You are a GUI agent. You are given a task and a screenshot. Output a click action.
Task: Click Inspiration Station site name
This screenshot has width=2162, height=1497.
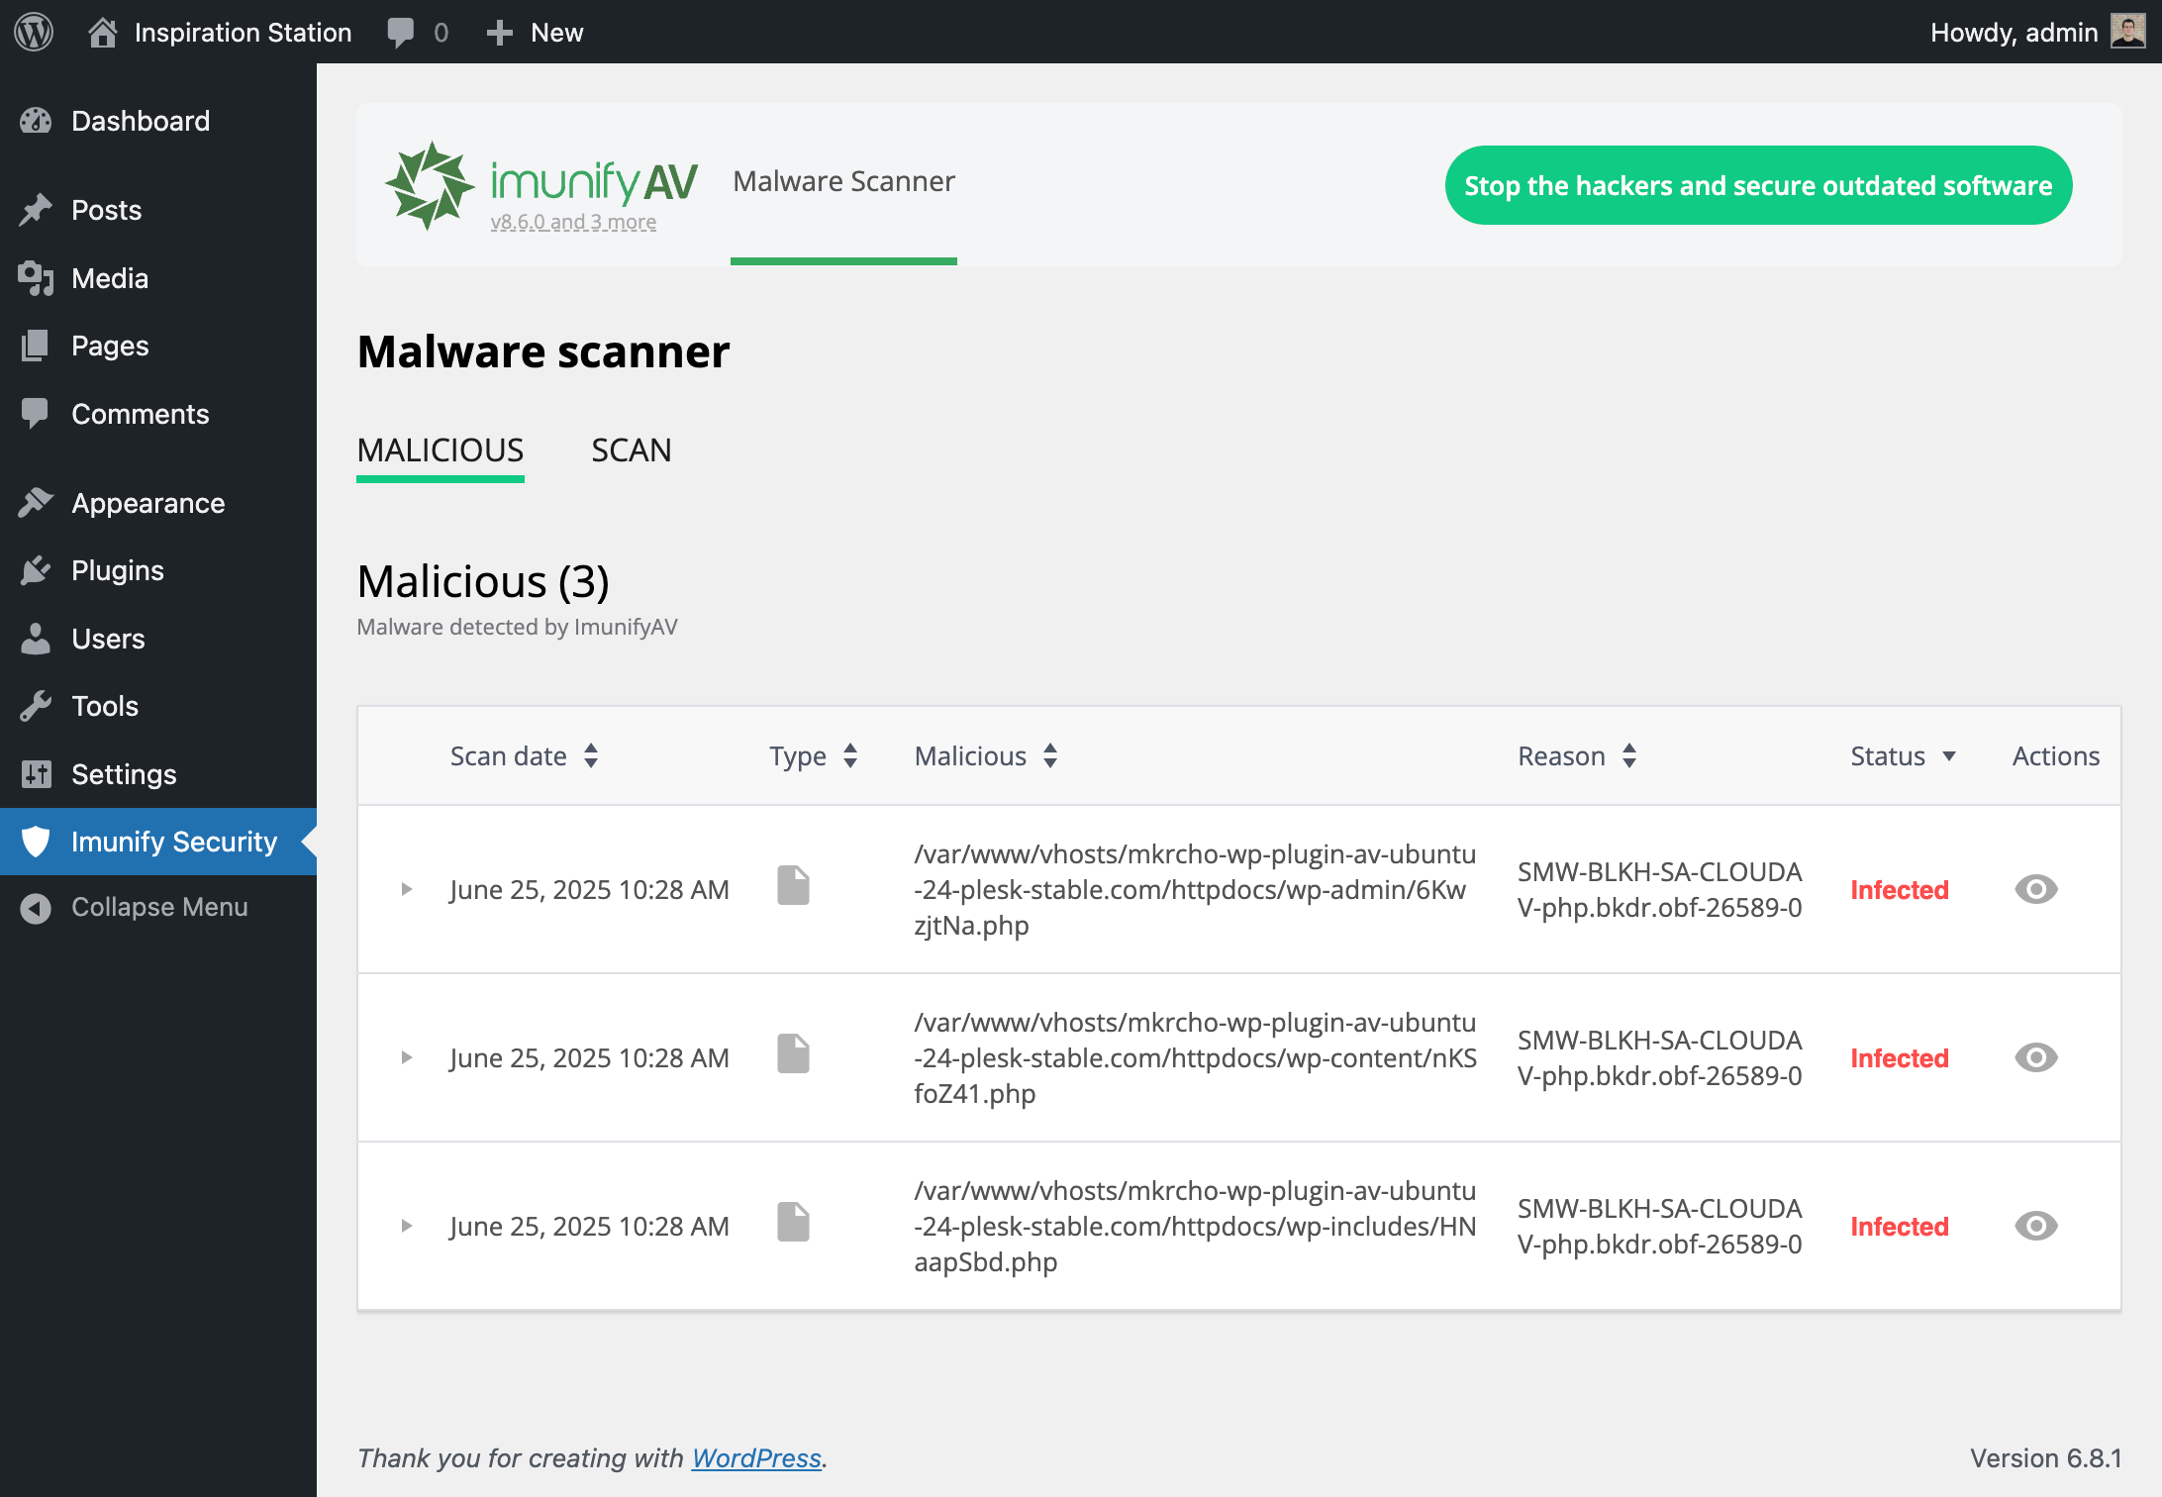click(244, 33)
